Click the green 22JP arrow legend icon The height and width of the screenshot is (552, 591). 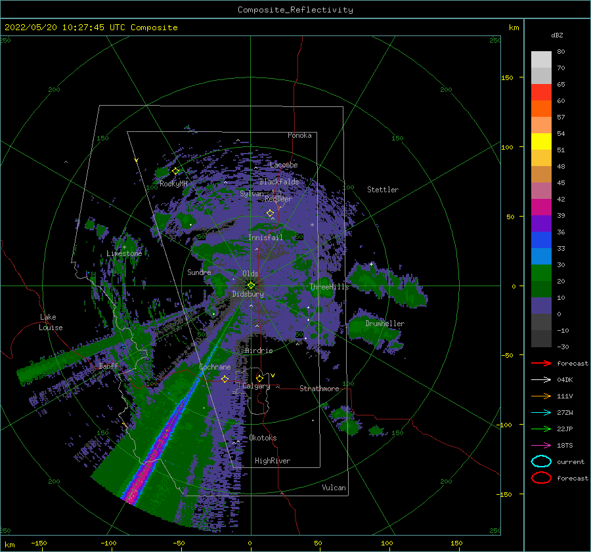point(541,429)
